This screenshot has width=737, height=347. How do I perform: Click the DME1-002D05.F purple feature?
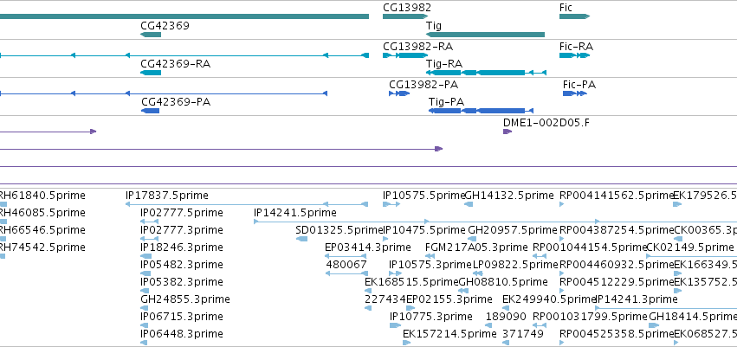507,132
